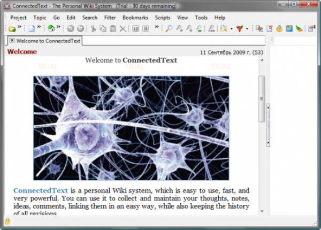This screenshot has height=230, width=321.
Task: Click the X delete icon in toolbar
Action: tap(123, 28)
